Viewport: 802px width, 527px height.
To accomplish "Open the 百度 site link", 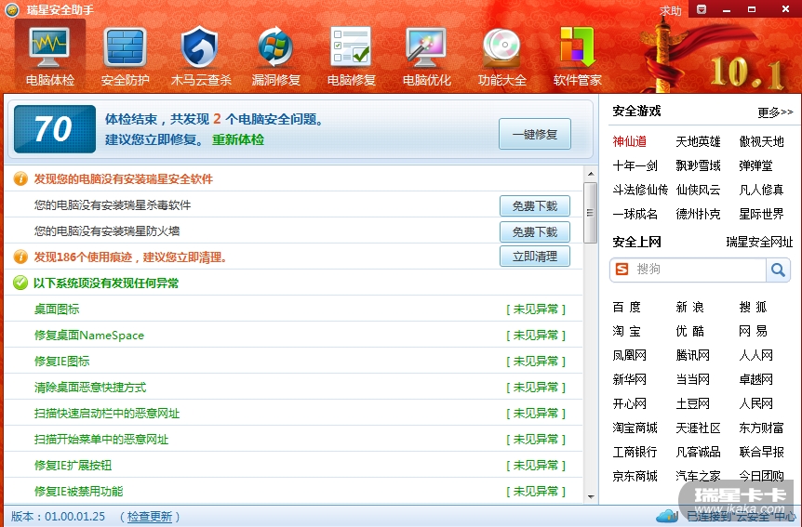I will click(627, 308).
